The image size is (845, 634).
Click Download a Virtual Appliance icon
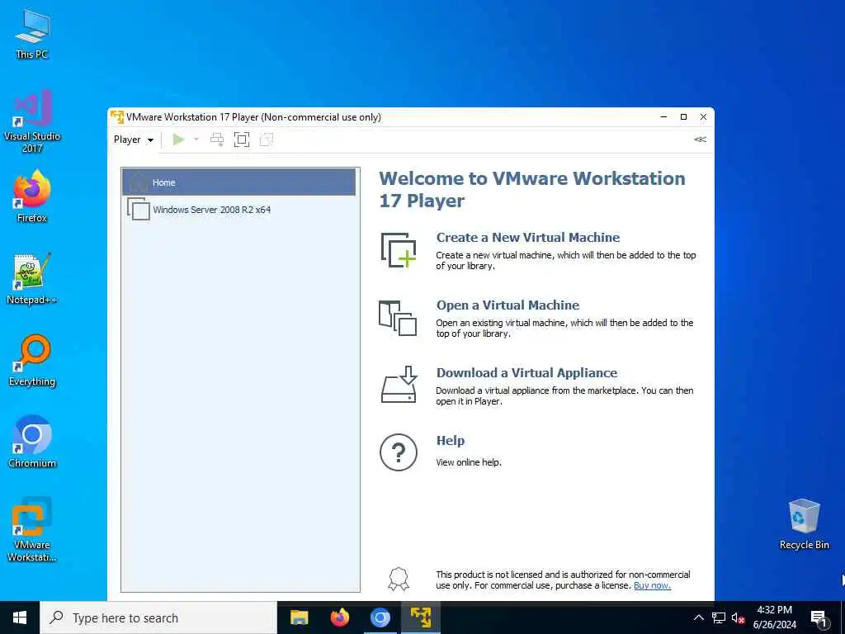tap(399, 385)
